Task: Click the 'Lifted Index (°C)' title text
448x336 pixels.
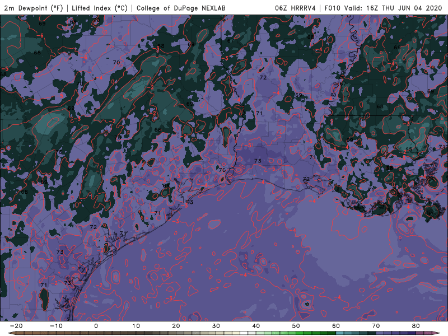Action: (100, 8)
